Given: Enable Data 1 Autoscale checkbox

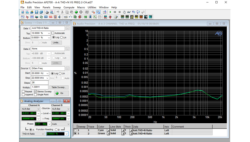Looking at the screenshot, I should point(53,33).
